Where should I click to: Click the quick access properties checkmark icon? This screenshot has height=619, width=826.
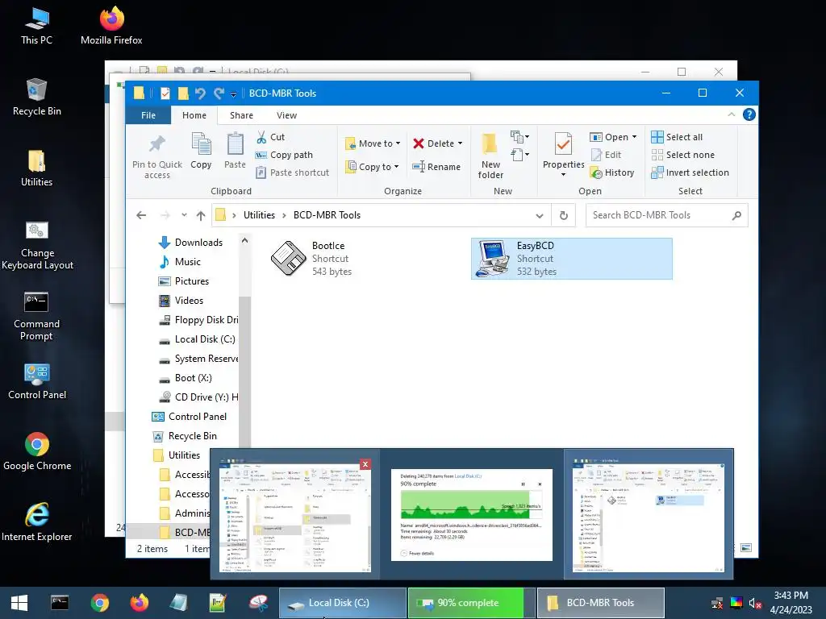point(165,93)
